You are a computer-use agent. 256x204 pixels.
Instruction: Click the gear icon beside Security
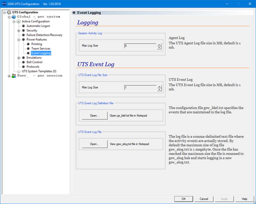point(23,31)
